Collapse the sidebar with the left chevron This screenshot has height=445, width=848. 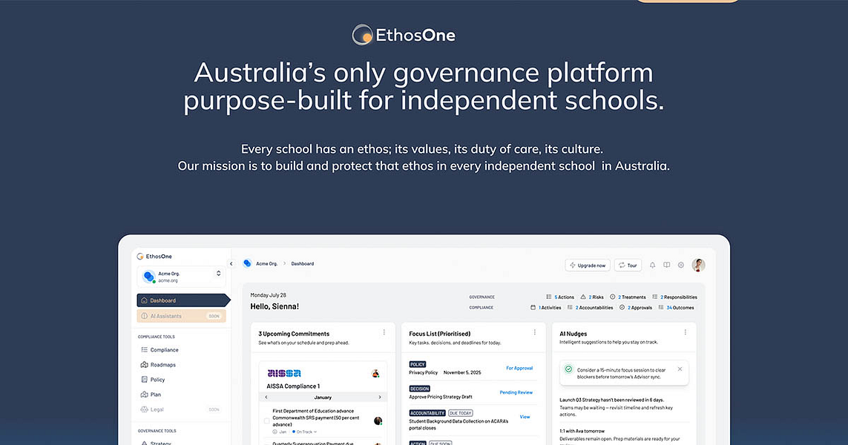click(231, 264)
